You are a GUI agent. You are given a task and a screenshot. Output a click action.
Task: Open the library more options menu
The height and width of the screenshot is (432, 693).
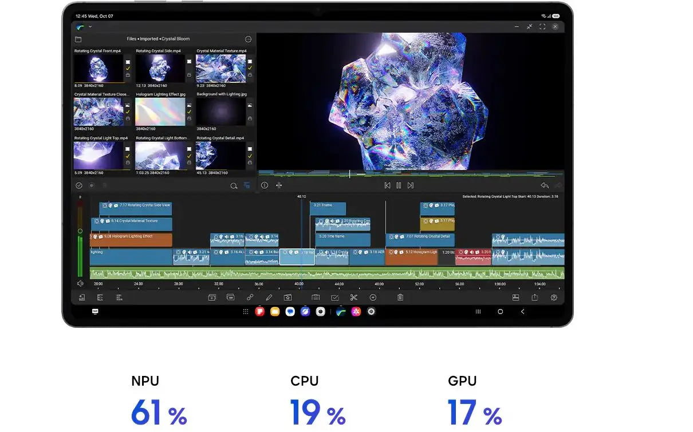248,39
